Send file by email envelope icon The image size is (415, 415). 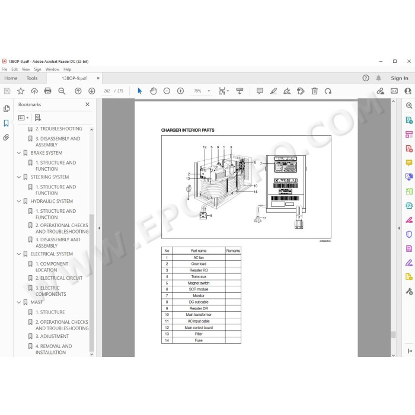pos(394,91)
